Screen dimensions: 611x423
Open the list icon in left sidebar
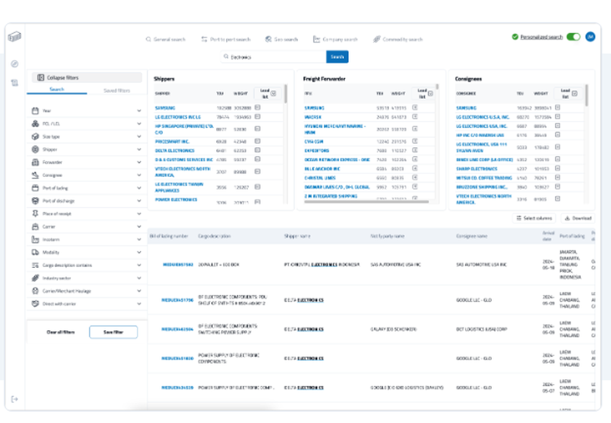pos(15,82)
